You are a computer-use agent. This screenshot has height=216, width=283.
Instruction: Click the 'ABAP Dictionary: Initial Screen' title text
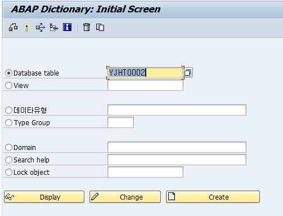point(86,10)
